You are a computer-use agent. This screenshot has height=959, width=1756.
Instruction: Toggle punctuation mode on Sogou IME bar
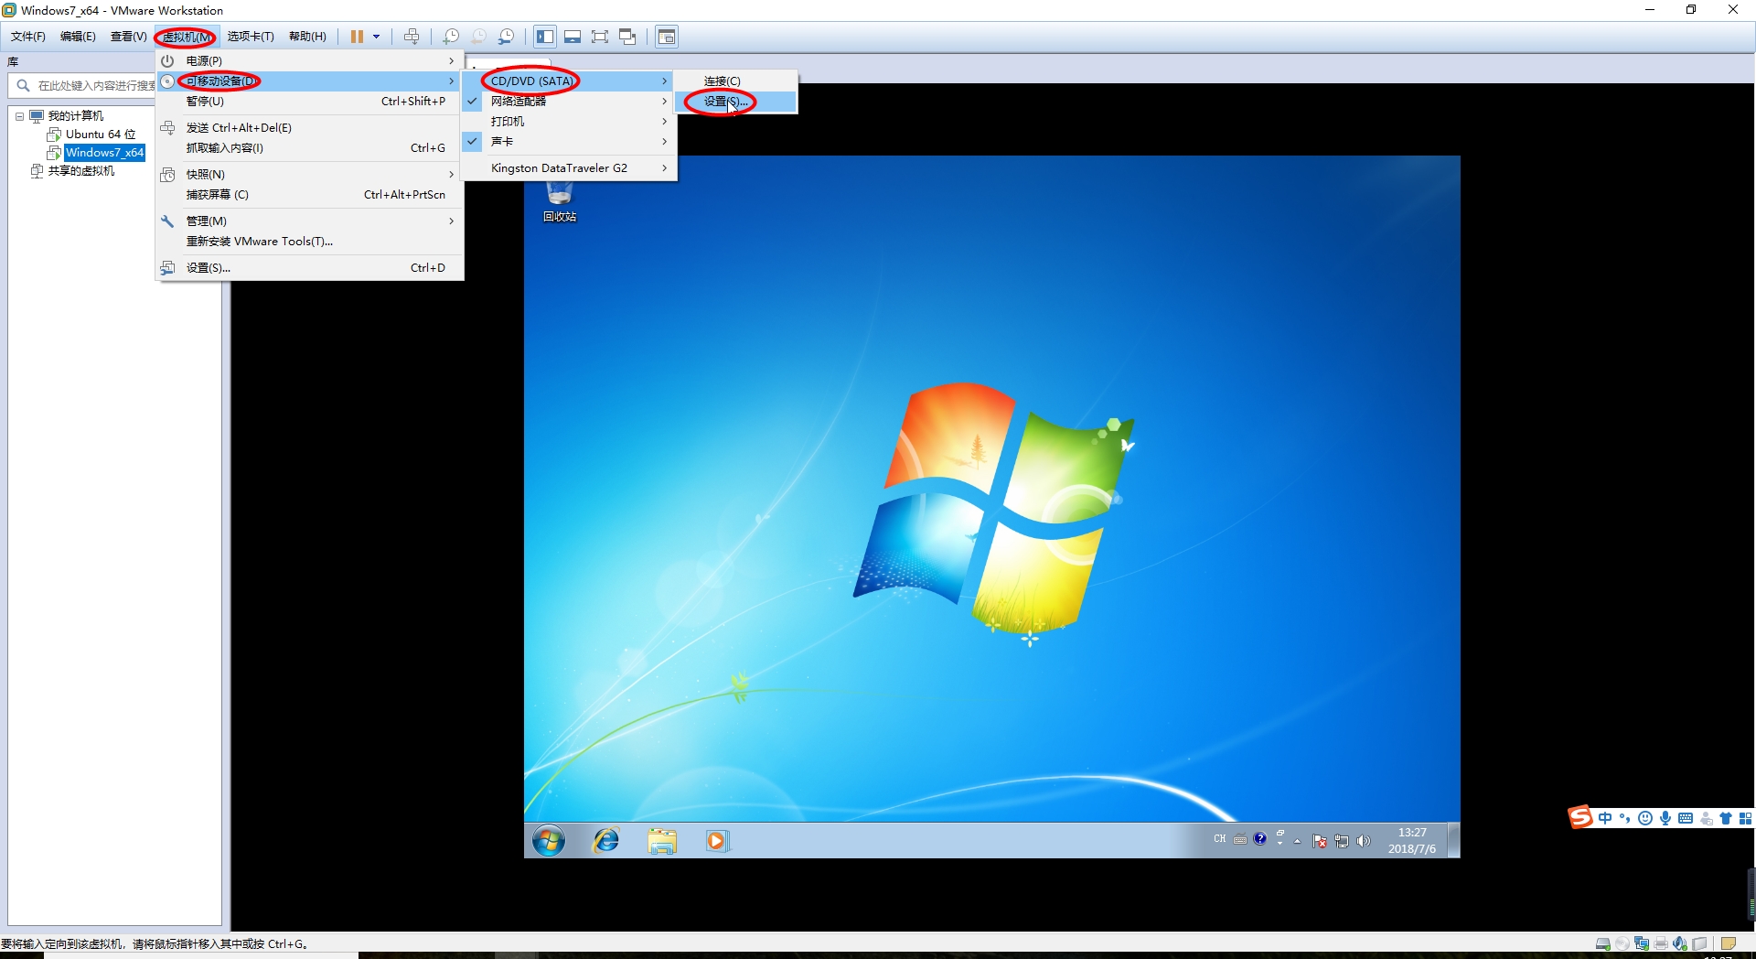[1625, 818]
